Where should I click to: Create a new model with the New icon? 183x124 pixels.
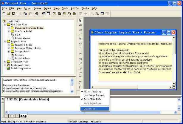coord(4,14)
